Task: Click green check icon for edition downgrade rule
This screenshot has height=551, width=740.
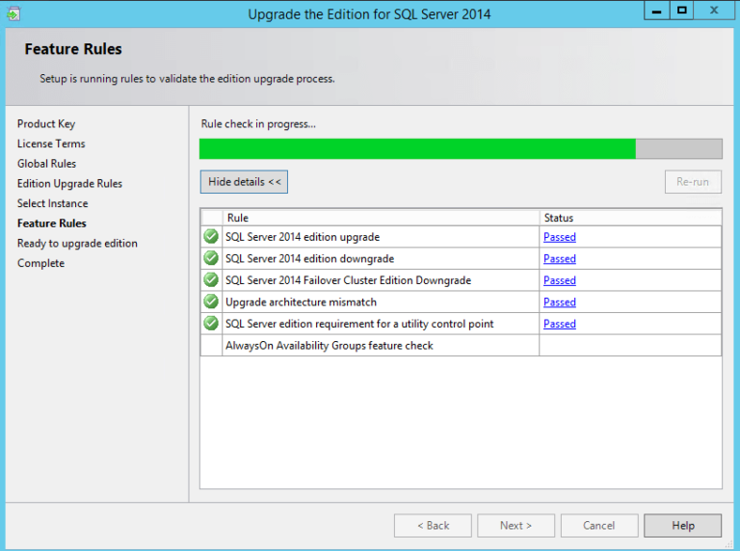Action: (x=211, y=258)
